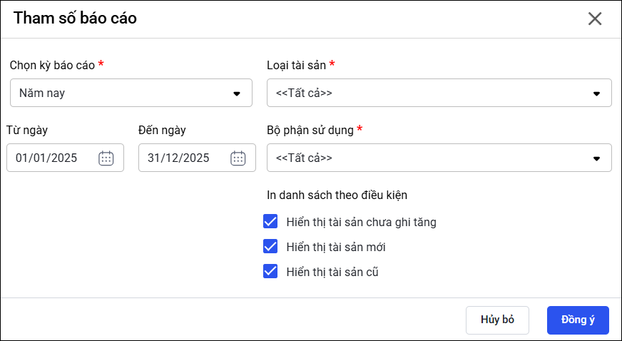Image resolution: width=622 pixels, height=341 pixels.
Task: Open the Từ ngày calendar picker icon
Action: [106, 158]
